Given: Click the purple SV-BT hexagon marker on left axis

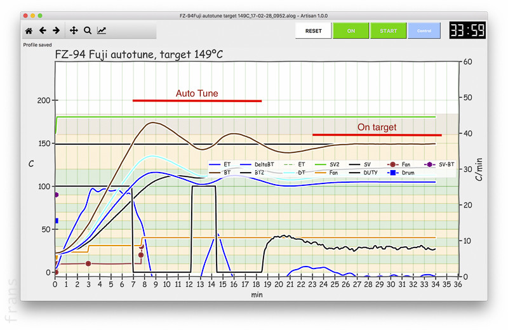Looking at the screenshot, I should (x=56, y=195).
